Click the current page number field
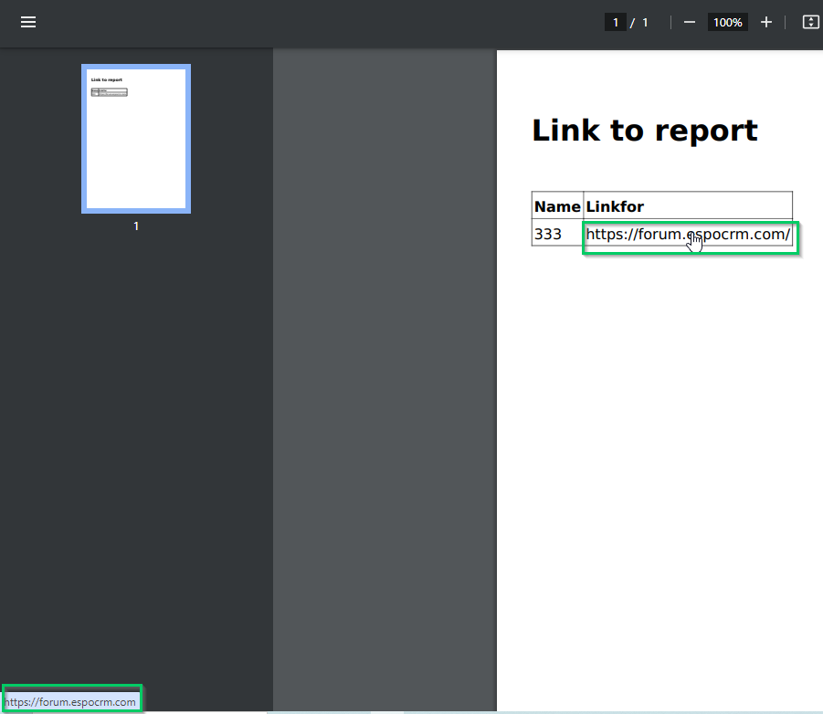The height and width of the screenshot is (714, 823). point(616,22)
